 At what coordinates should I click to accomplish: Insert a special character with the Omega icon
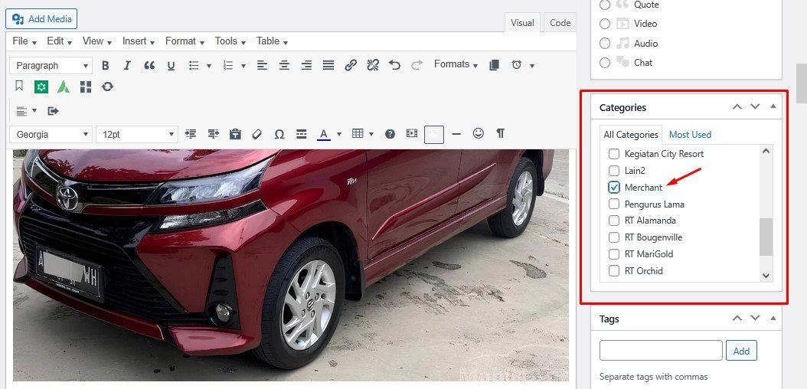coord(279,134)
